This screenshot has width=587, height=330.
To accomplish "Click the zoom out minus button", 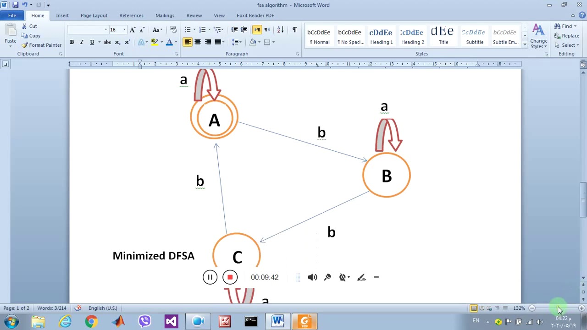I will [532, 308].
